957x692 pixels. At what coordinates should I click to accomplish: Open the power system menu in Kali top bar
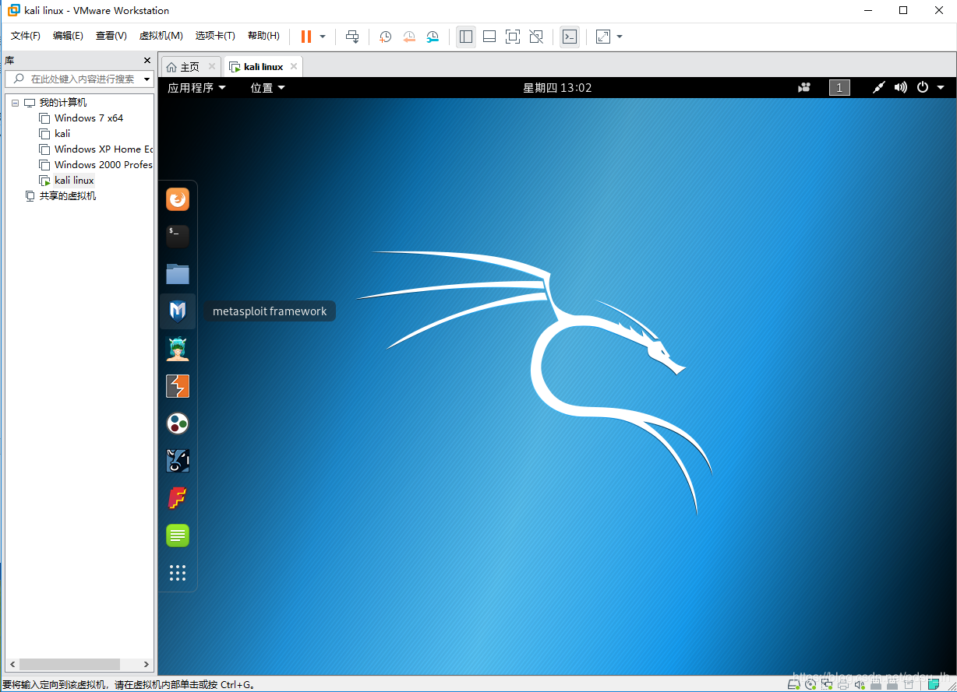(x=930, y=88)
